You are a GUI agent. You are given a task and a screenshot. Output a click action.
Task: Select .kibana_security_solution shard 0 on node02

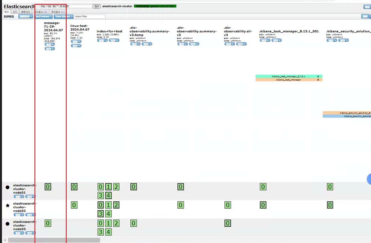click(330, 205)
